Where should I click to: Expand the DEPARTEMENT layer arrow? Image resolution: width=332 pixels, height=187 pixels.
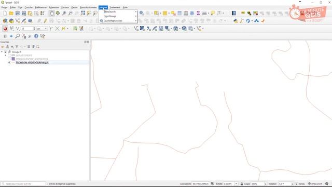pos(6,56)
